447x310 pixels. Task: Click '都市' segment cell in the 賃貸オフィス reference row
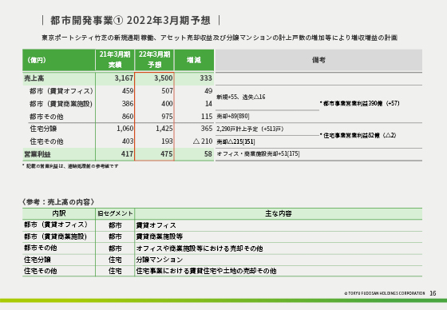tap(115, 225)
